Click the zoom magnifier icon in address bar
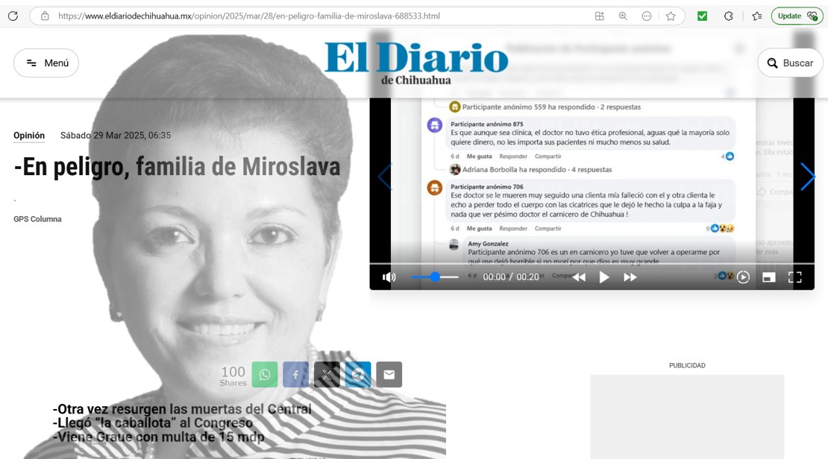This screenshot has width=828, height=459. [x=623, y=16]
